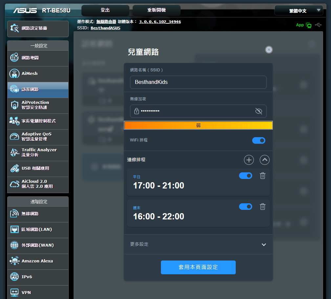This screenshot has height=299, width=331.
Task: Click the USB status icon in header
Action: pos(318,25)
